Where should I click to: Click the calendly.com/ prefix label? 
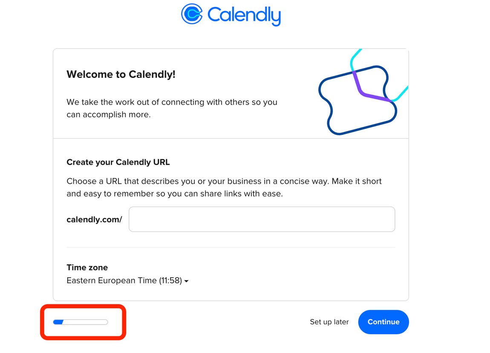tap(94, 219)
